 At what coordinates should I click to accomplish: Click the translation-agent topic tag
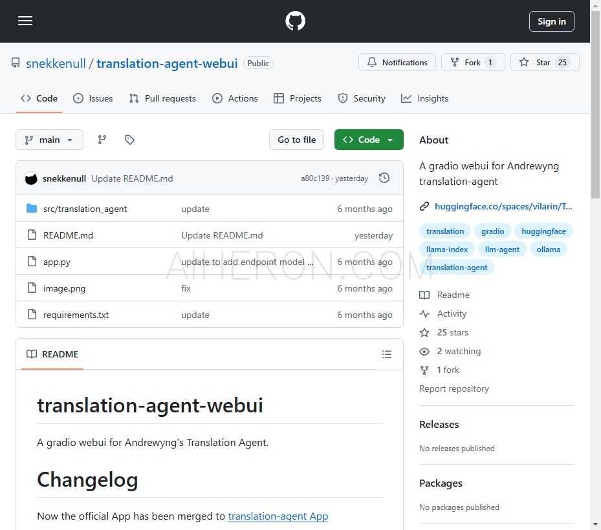(457, 268)
